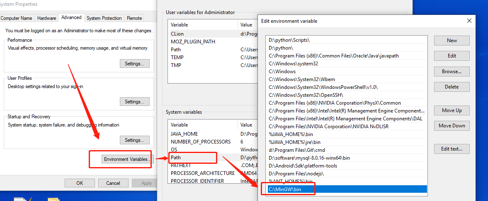Open Performance Settings button
This screenshot has height=201, width=488.
134,63
